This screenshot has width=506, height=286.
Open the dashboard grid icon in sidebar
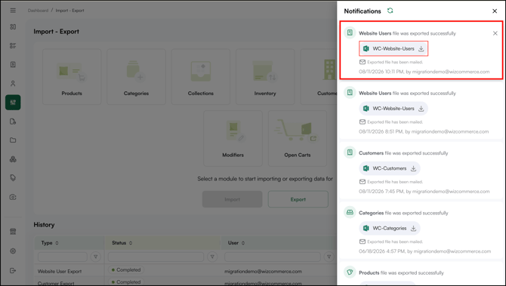[13, 26]
